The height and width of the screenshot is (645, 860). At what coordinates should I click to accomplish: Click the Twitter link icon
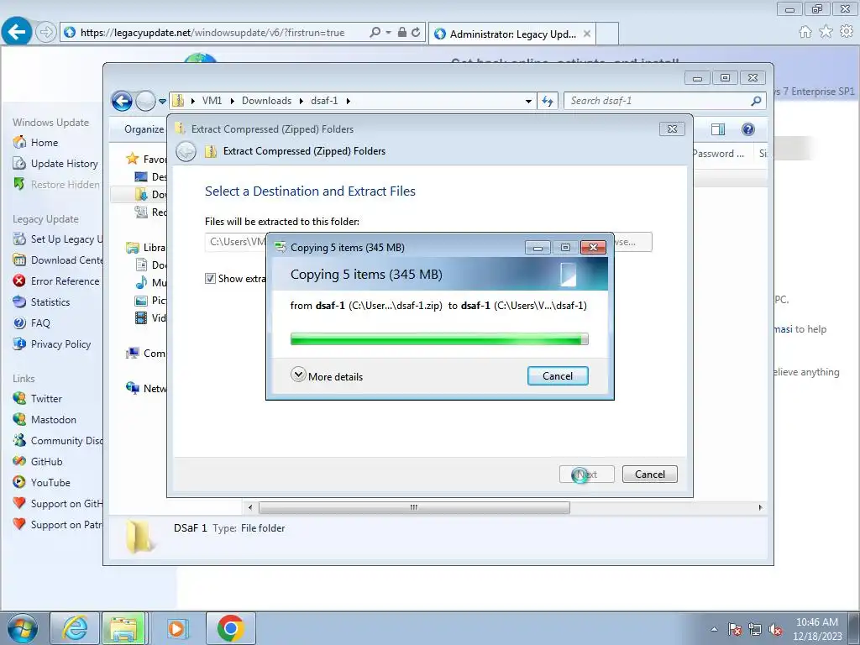pyautogui.click(x=19, y=398)
